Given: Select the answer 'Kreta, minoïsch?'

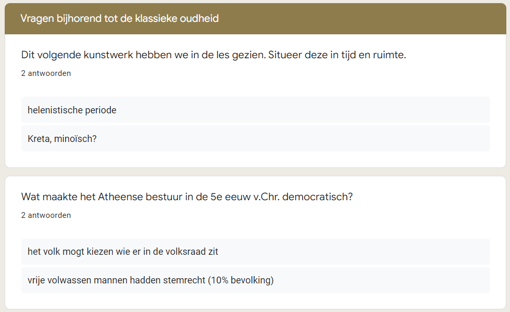Looking at the screenshot, I should (256, 138).
